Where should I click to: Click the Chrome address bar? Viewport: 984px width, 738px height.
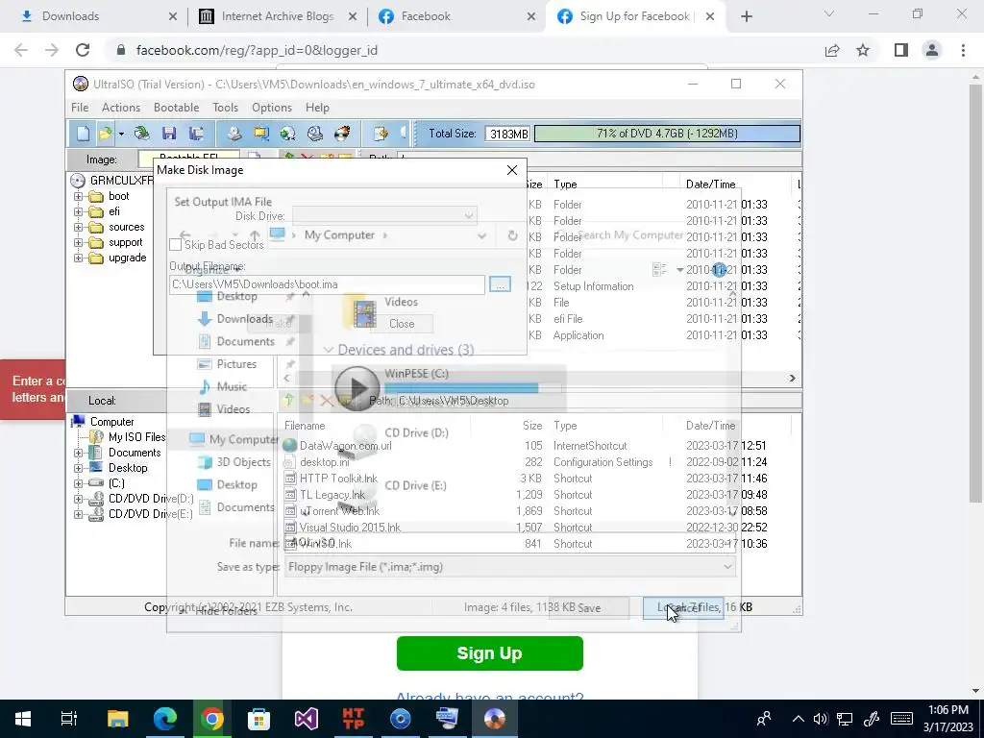[x=464, y=50]
